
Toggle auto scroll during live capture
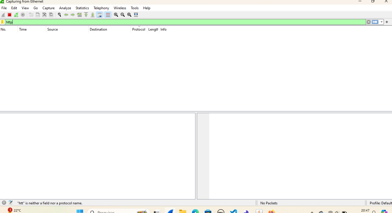click(100, 15)
